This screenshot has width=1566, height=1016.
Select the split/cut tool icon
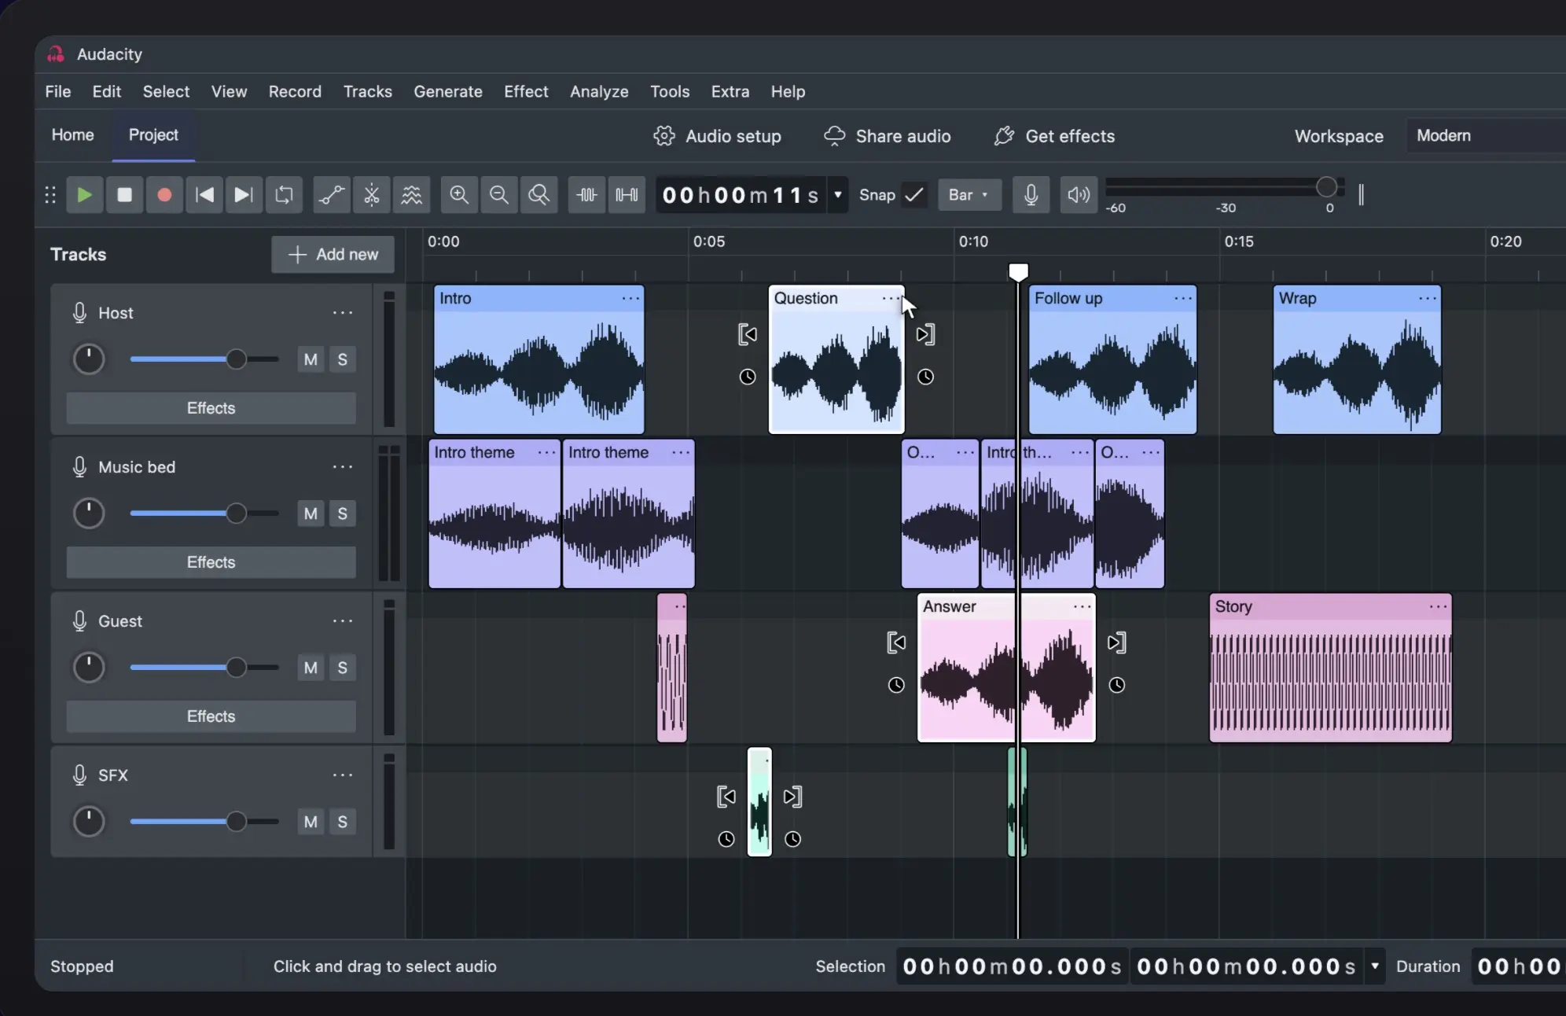click(x=372, y=195)
